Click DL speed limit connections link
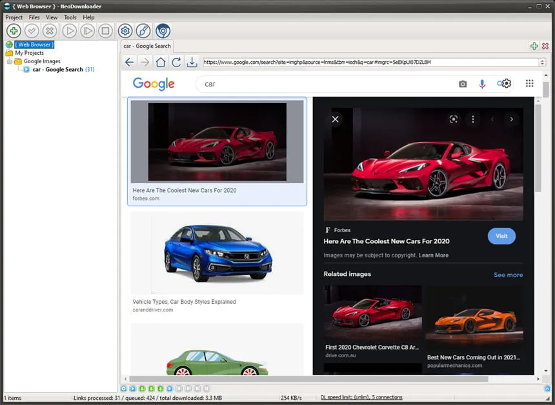 click(361, 397)
